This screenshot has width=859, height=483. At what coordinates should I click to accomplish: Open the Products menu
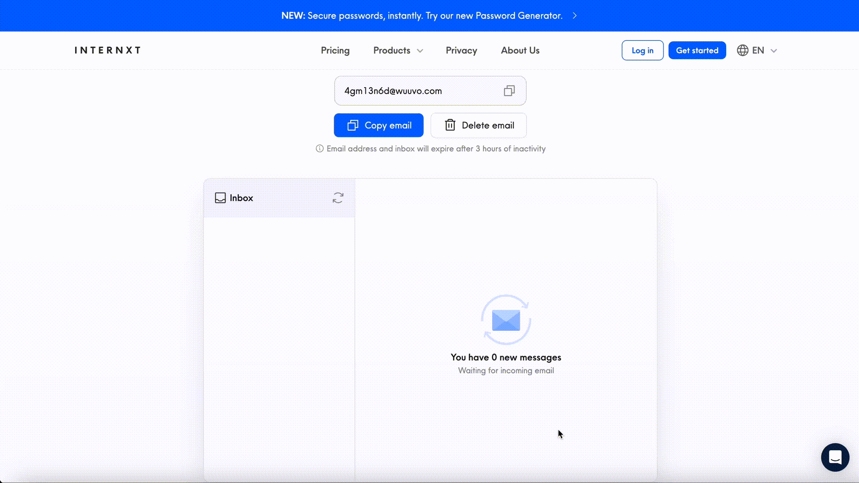point(391,51)
